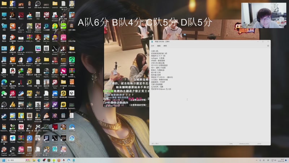Click the Notepad line containing '518518'
Image resolution: width=289 pixels, height=163 pixels.
pos(162,77)
